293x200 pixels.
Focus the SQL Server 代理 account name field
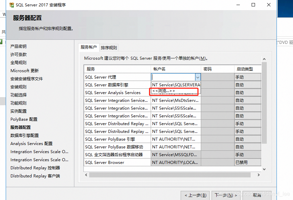pos(173,77)
